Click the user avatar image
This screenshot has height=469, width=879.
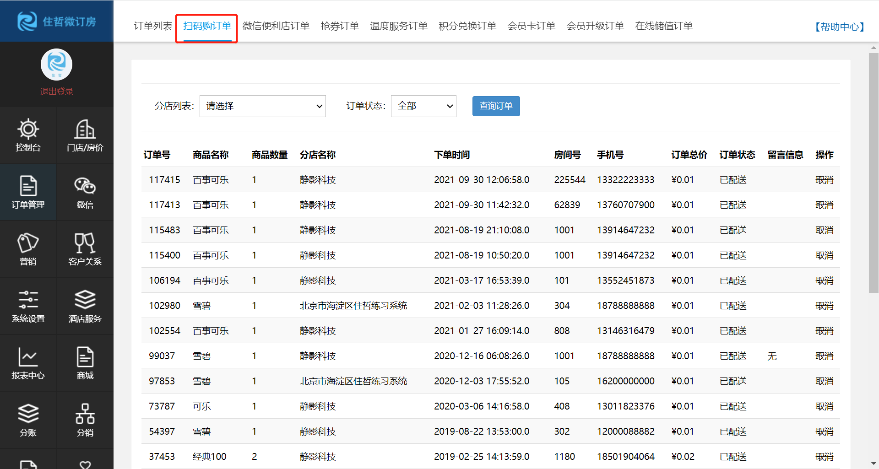click(x=56, y=65)
